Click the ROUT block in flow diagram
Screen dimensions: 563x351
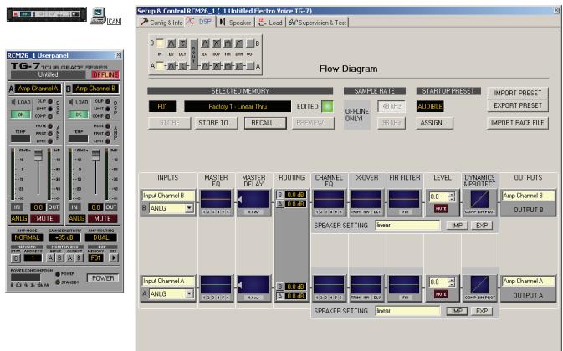pyautogui.click(x=194, y=54)
